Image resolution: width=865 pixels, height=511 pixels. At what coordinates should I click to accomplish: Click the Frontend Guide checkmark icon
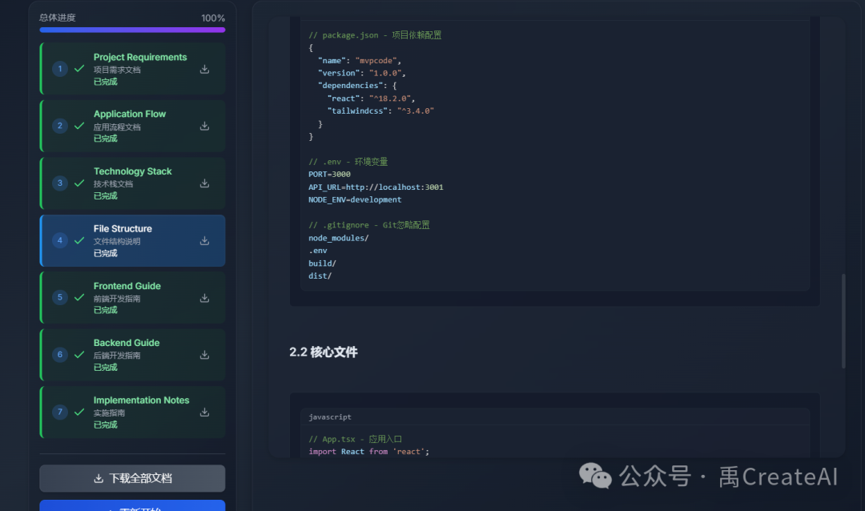pyautogui.click(x=79, y=297)
